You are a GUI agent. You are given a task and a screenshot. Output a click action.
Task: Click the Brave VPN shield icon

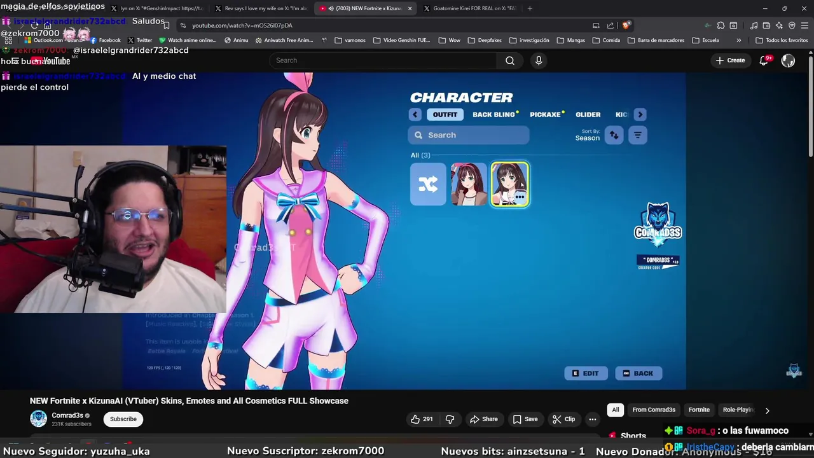pos(792,25)
